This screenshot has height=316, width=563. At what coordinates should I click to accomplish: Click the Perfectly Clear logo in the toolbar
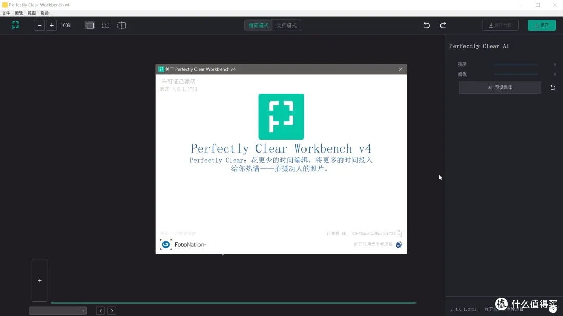tap(15, 25)
